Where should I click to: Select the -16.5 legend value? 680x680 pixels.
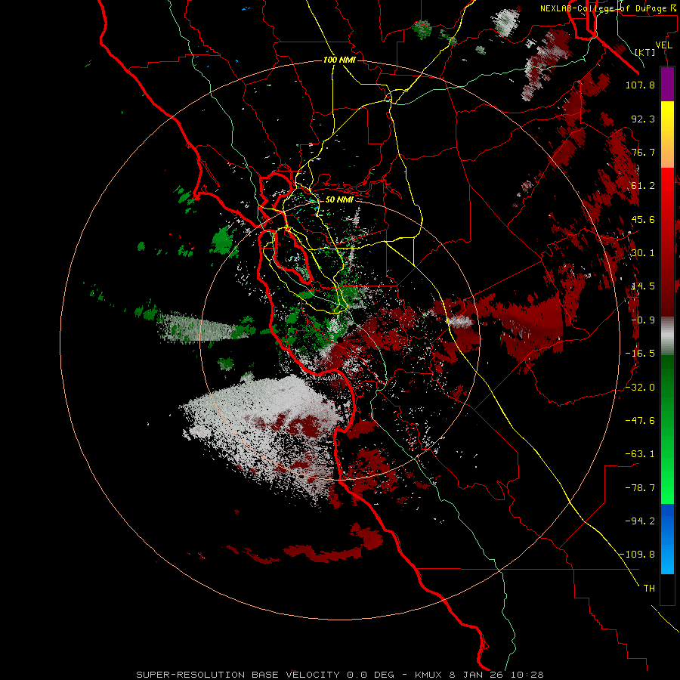(640, 354)
